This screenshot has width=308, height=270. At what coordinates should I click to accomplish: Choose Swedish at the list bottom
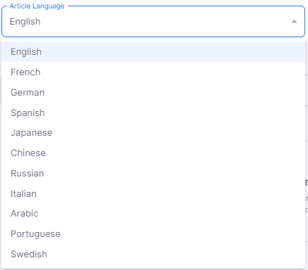(x=153, y=254)
